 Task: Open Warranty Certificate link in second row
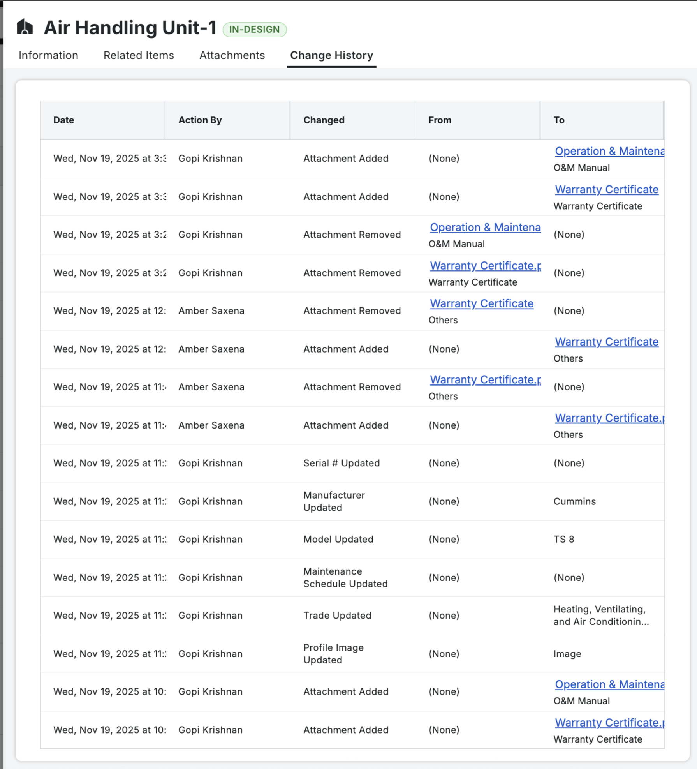[x=606, y=189]
